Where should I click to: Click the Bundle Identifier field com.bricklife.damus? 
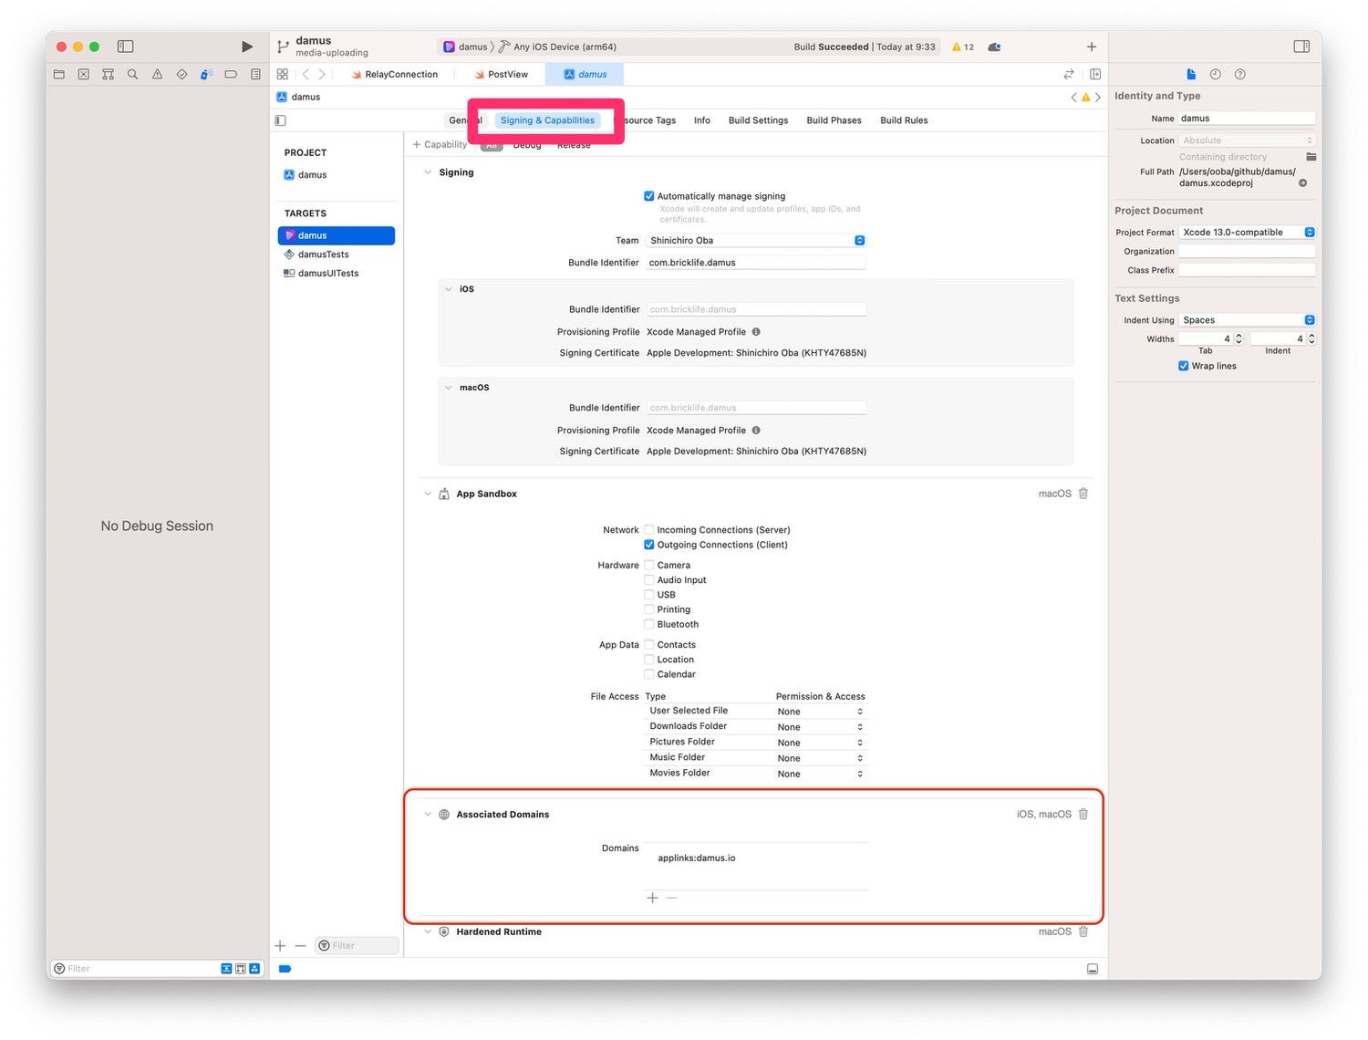755,263
